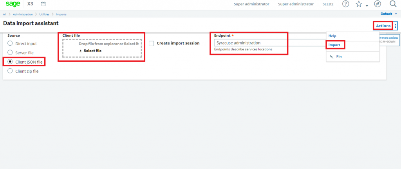Go to Utilities in breadcrumb
This screenshot has width=401, height=169.
pos(44,14)
